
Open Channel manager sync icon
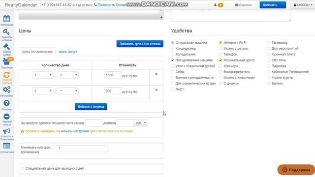(6, 75)
